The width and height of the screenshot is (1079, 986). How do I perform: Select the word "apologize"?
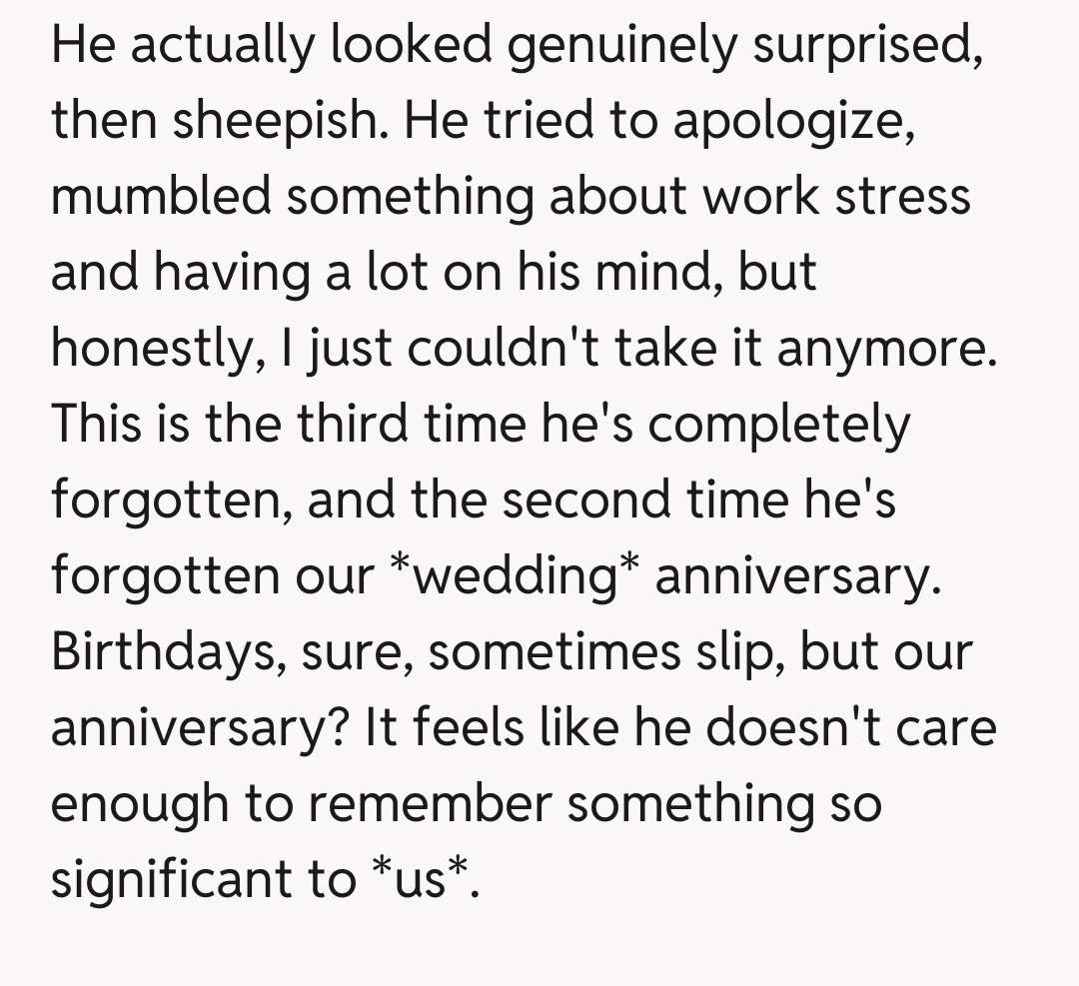tap(790, 122)
